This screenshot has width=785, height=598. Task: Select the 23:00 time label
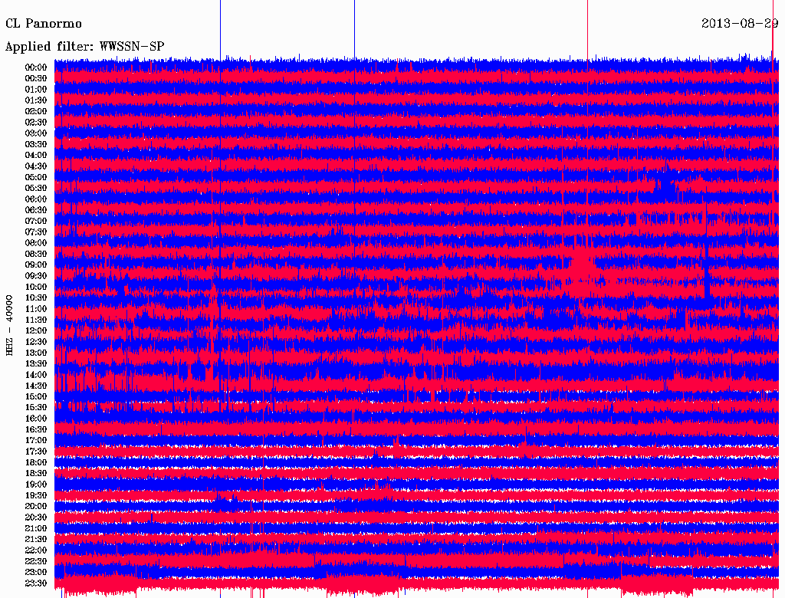coord(36,572)
